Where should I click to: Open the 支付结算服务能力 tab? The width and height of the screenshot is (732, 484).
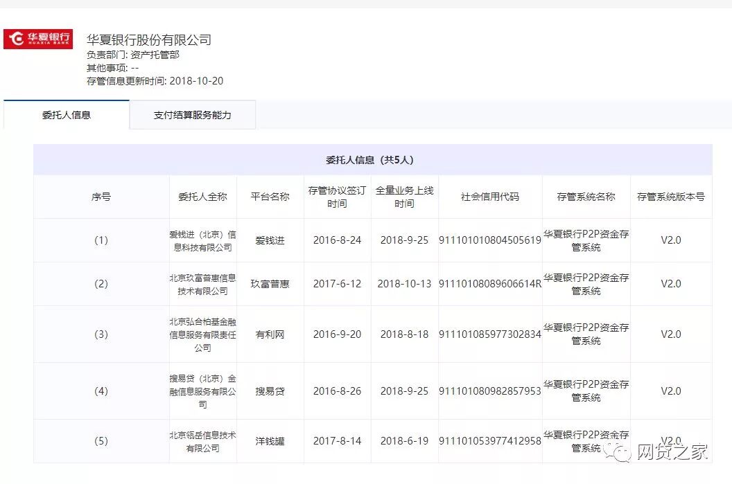192,115
